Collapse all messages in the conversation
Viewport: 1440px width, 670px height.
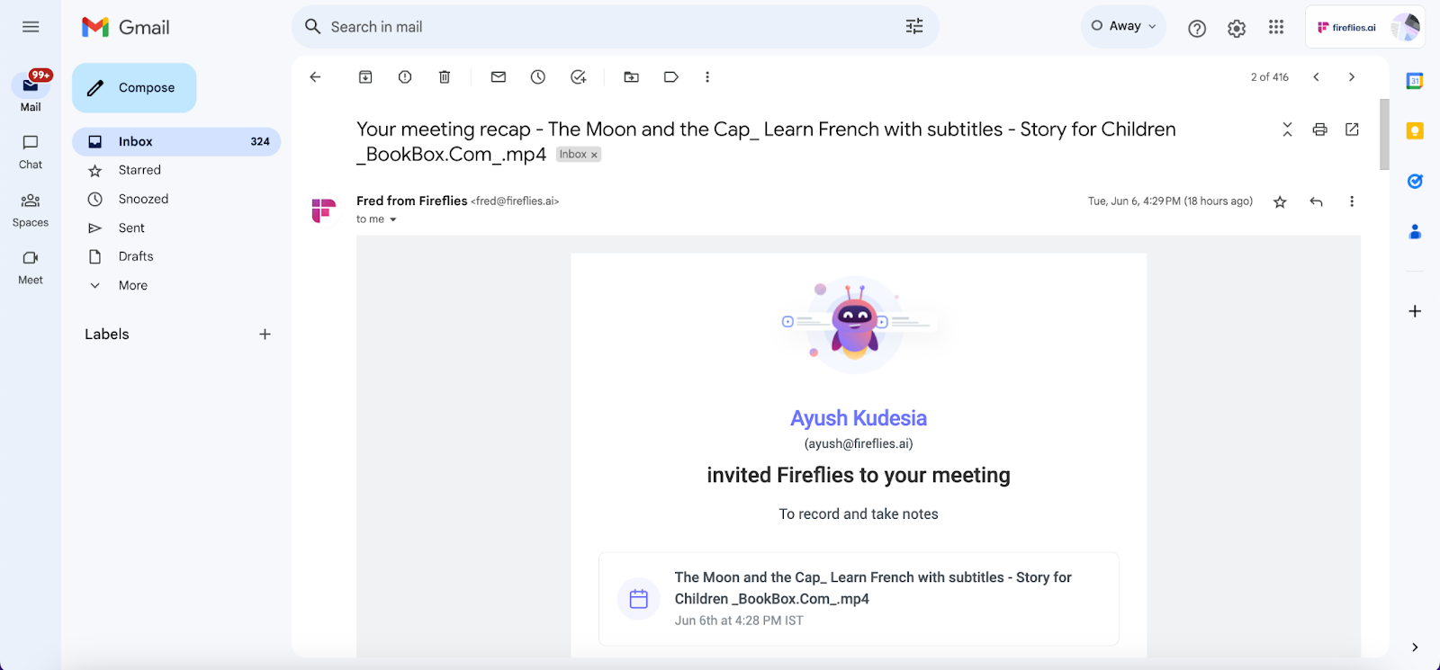coord(1287,130)
